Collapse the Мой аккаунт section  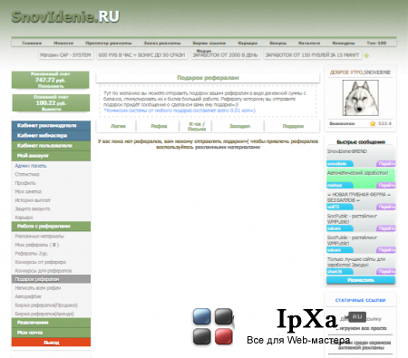point(51,156)
